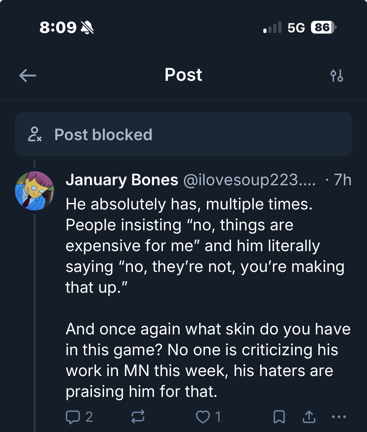
Task: Open thread preferences sliders icon
Action: click(336, 76)
